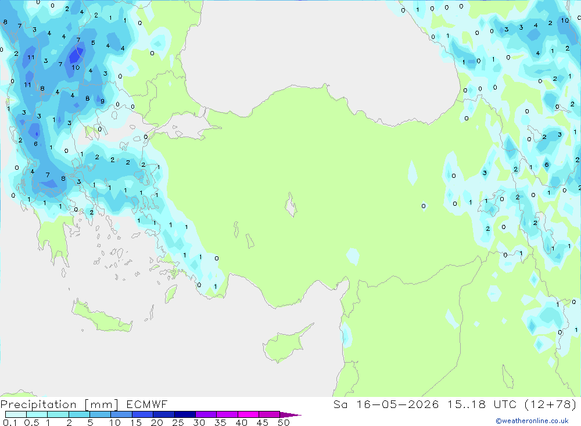Pick the lightest 0.1–0.5 mm legend swatch

(x=16, y=414)
